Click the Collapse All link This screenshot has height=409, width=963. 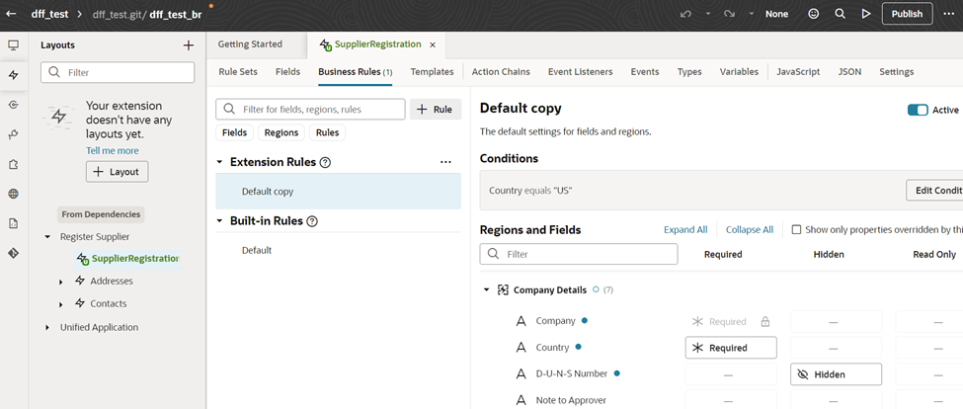750,229
